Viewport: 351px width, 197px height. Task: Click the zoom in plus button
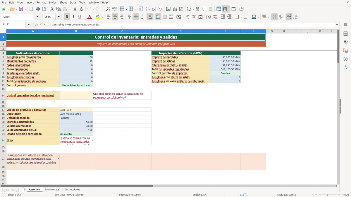[x=339, y=195]
